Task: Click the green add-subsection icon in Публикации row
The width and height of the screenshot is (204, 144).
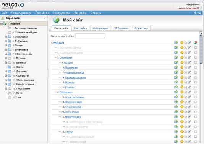Action: point(176,92)
